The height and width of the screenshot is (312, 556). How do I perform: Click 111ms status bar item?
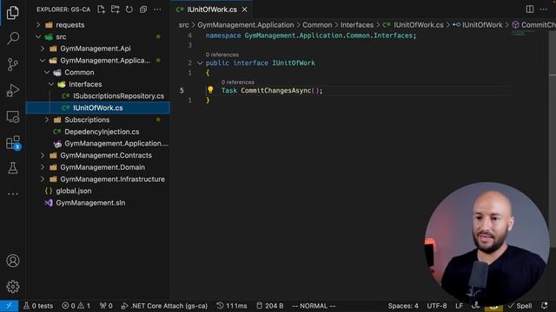click(x=232, y=306)
